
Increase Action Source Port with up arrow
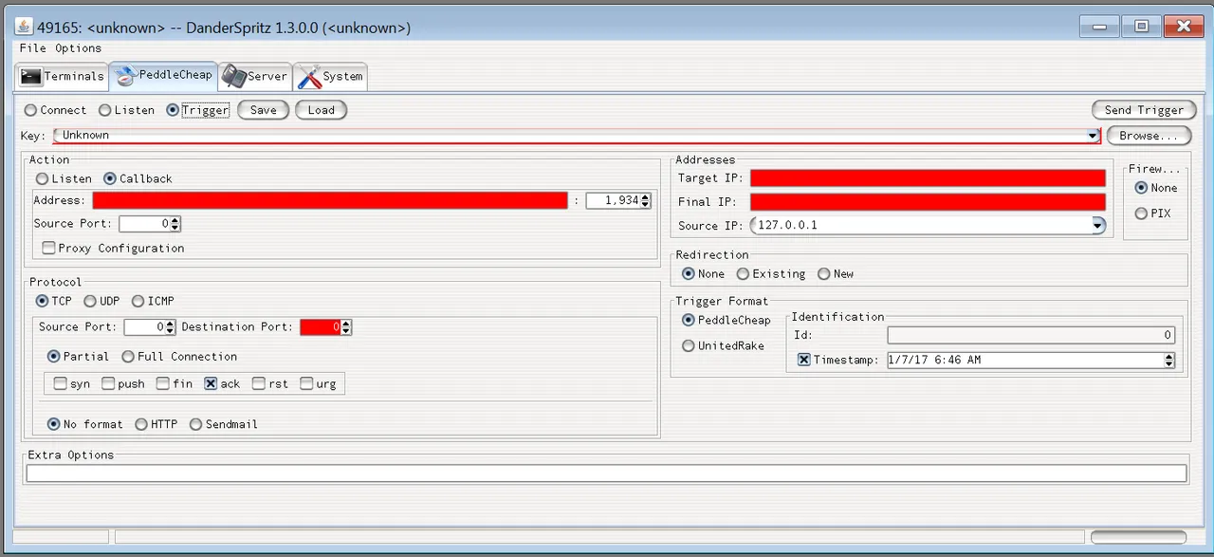pyautogui.click(x=175, y=220)
